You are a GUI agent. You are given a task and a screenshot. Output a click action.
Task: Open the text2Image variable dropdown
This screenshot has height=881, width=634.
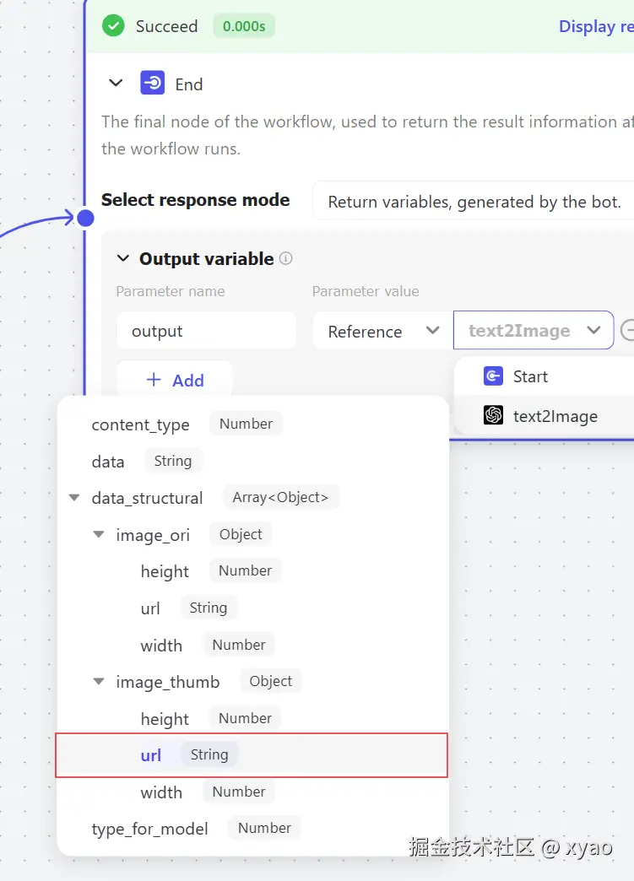(534, 331)
